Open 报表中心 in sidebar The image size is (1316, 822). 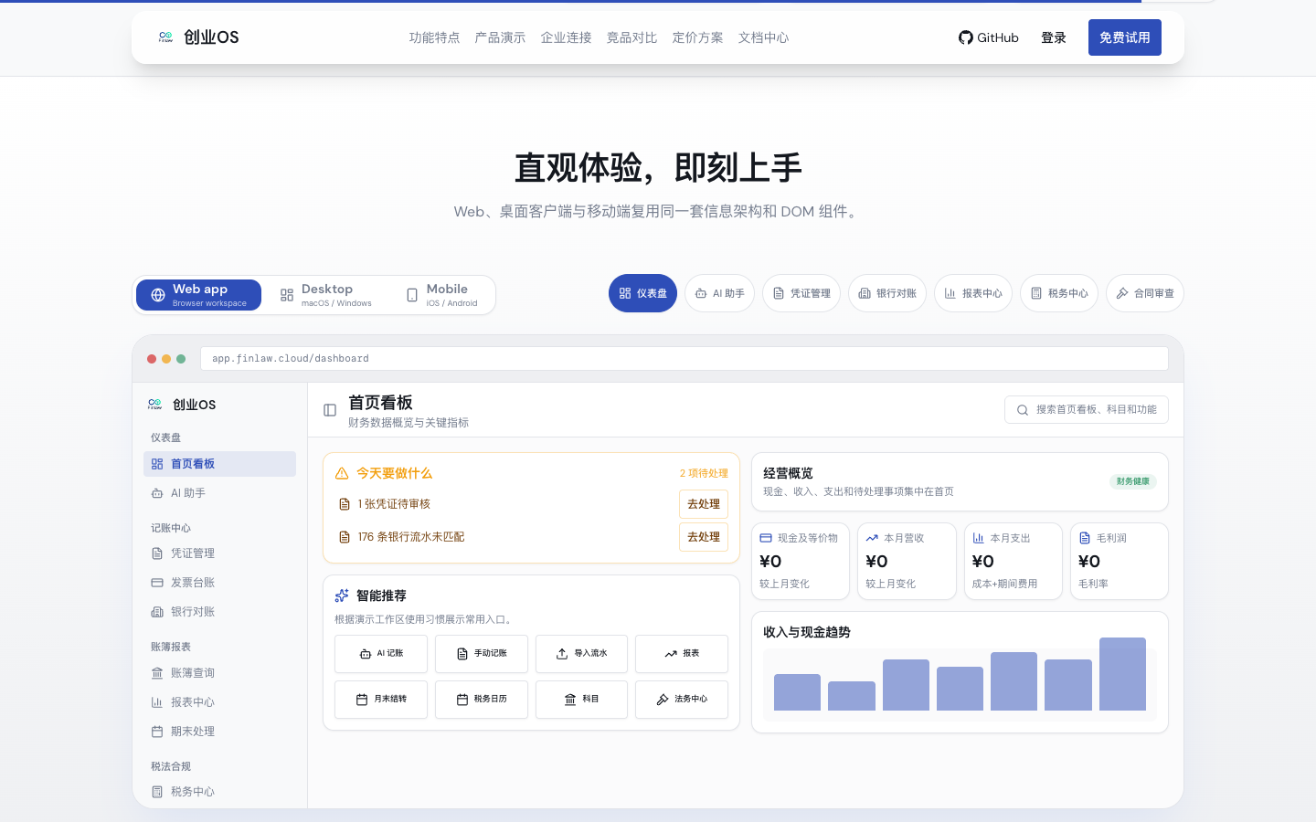pos(219,702)
